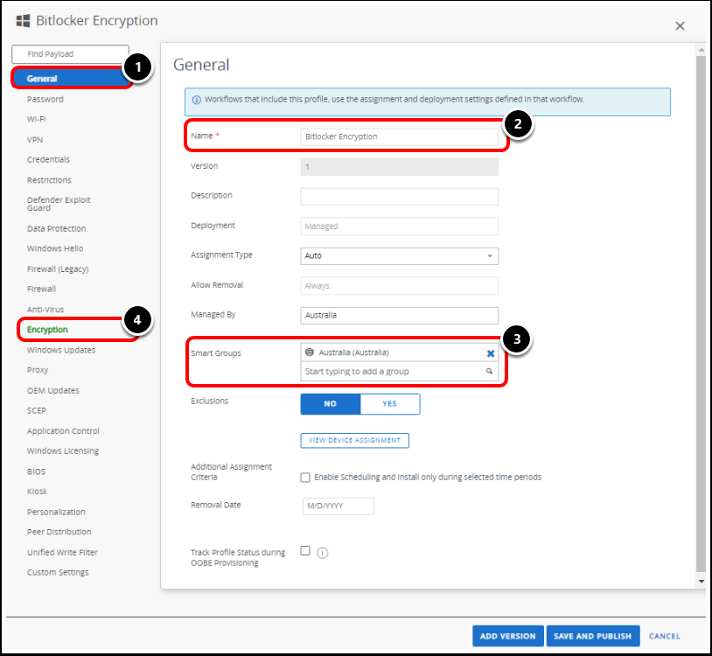Click SAVE AND PUBLISH
712x656 pixels.
pyautogui.click(x=593, y=636)
